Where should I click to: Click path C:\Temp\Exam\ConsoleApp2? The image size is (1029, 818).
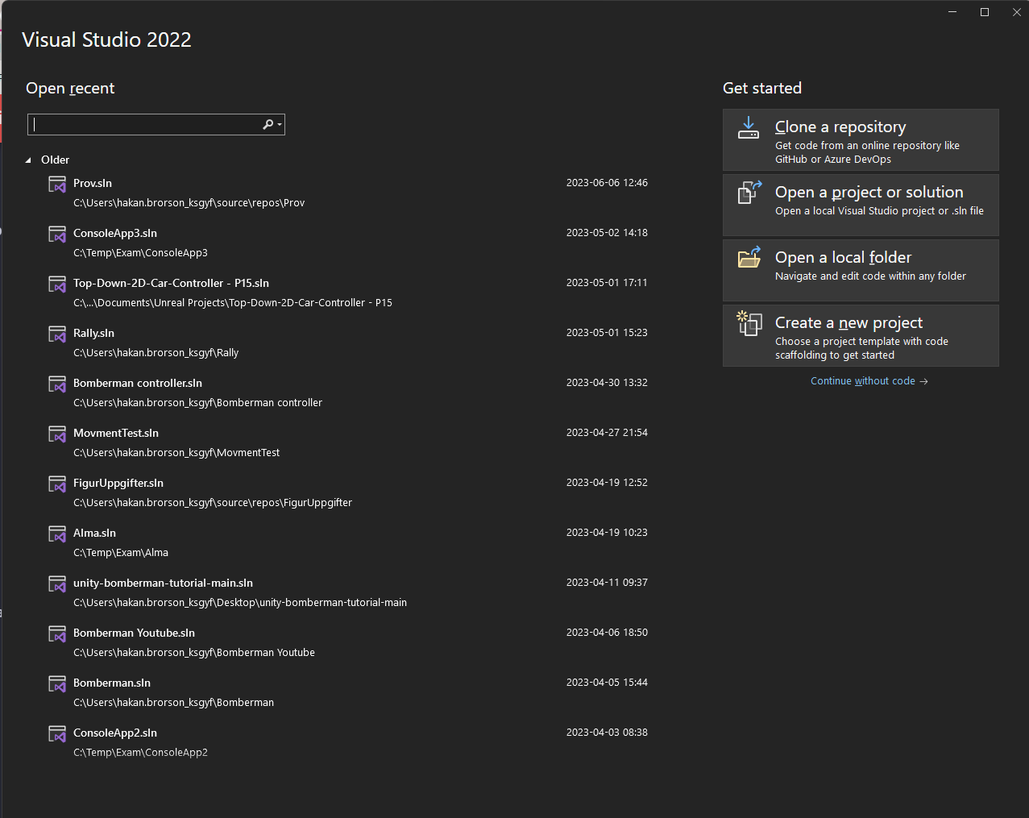[x=140, y=753]
